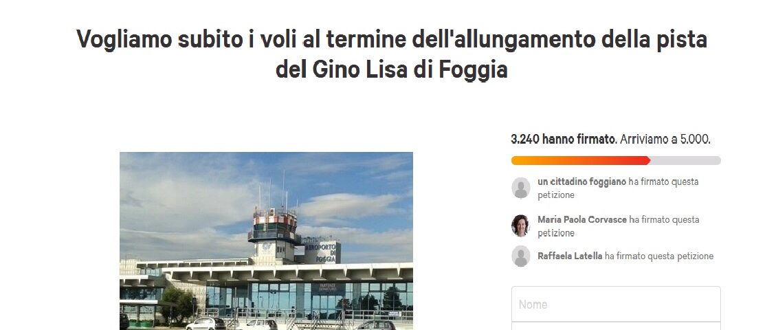This screenshot has width=776, height=330.
Task: Open the Maria Paola Corvasce name link
Action: click(x=582, y=219)
